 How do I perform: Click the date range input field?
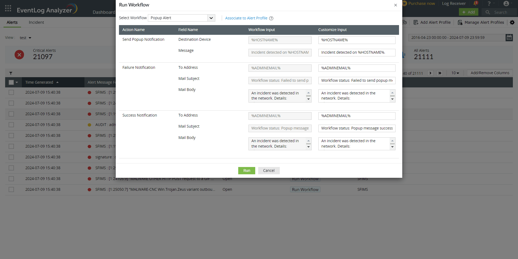456,38
